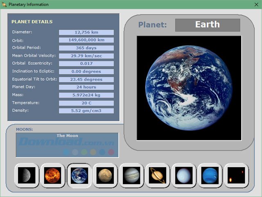Image resolution: width=262 pixels, height=197 pixels.
Task: Click the 'Density:' label
Action: point(20,111)
